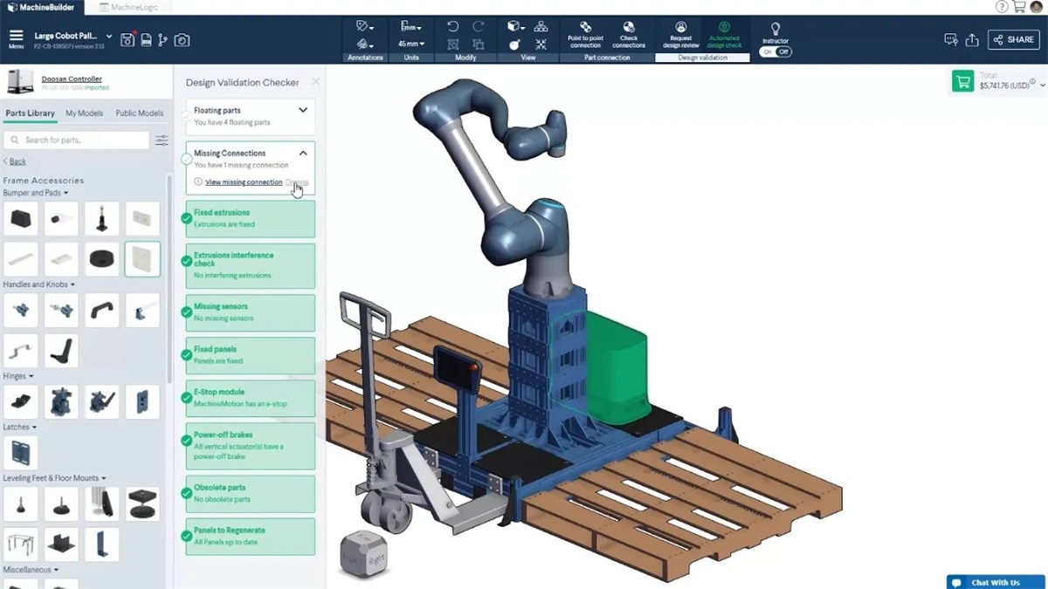The width and height of the screenshot is (1048, 589).
Task: Collapse the Missing Connections section
Action: [303, 154]
